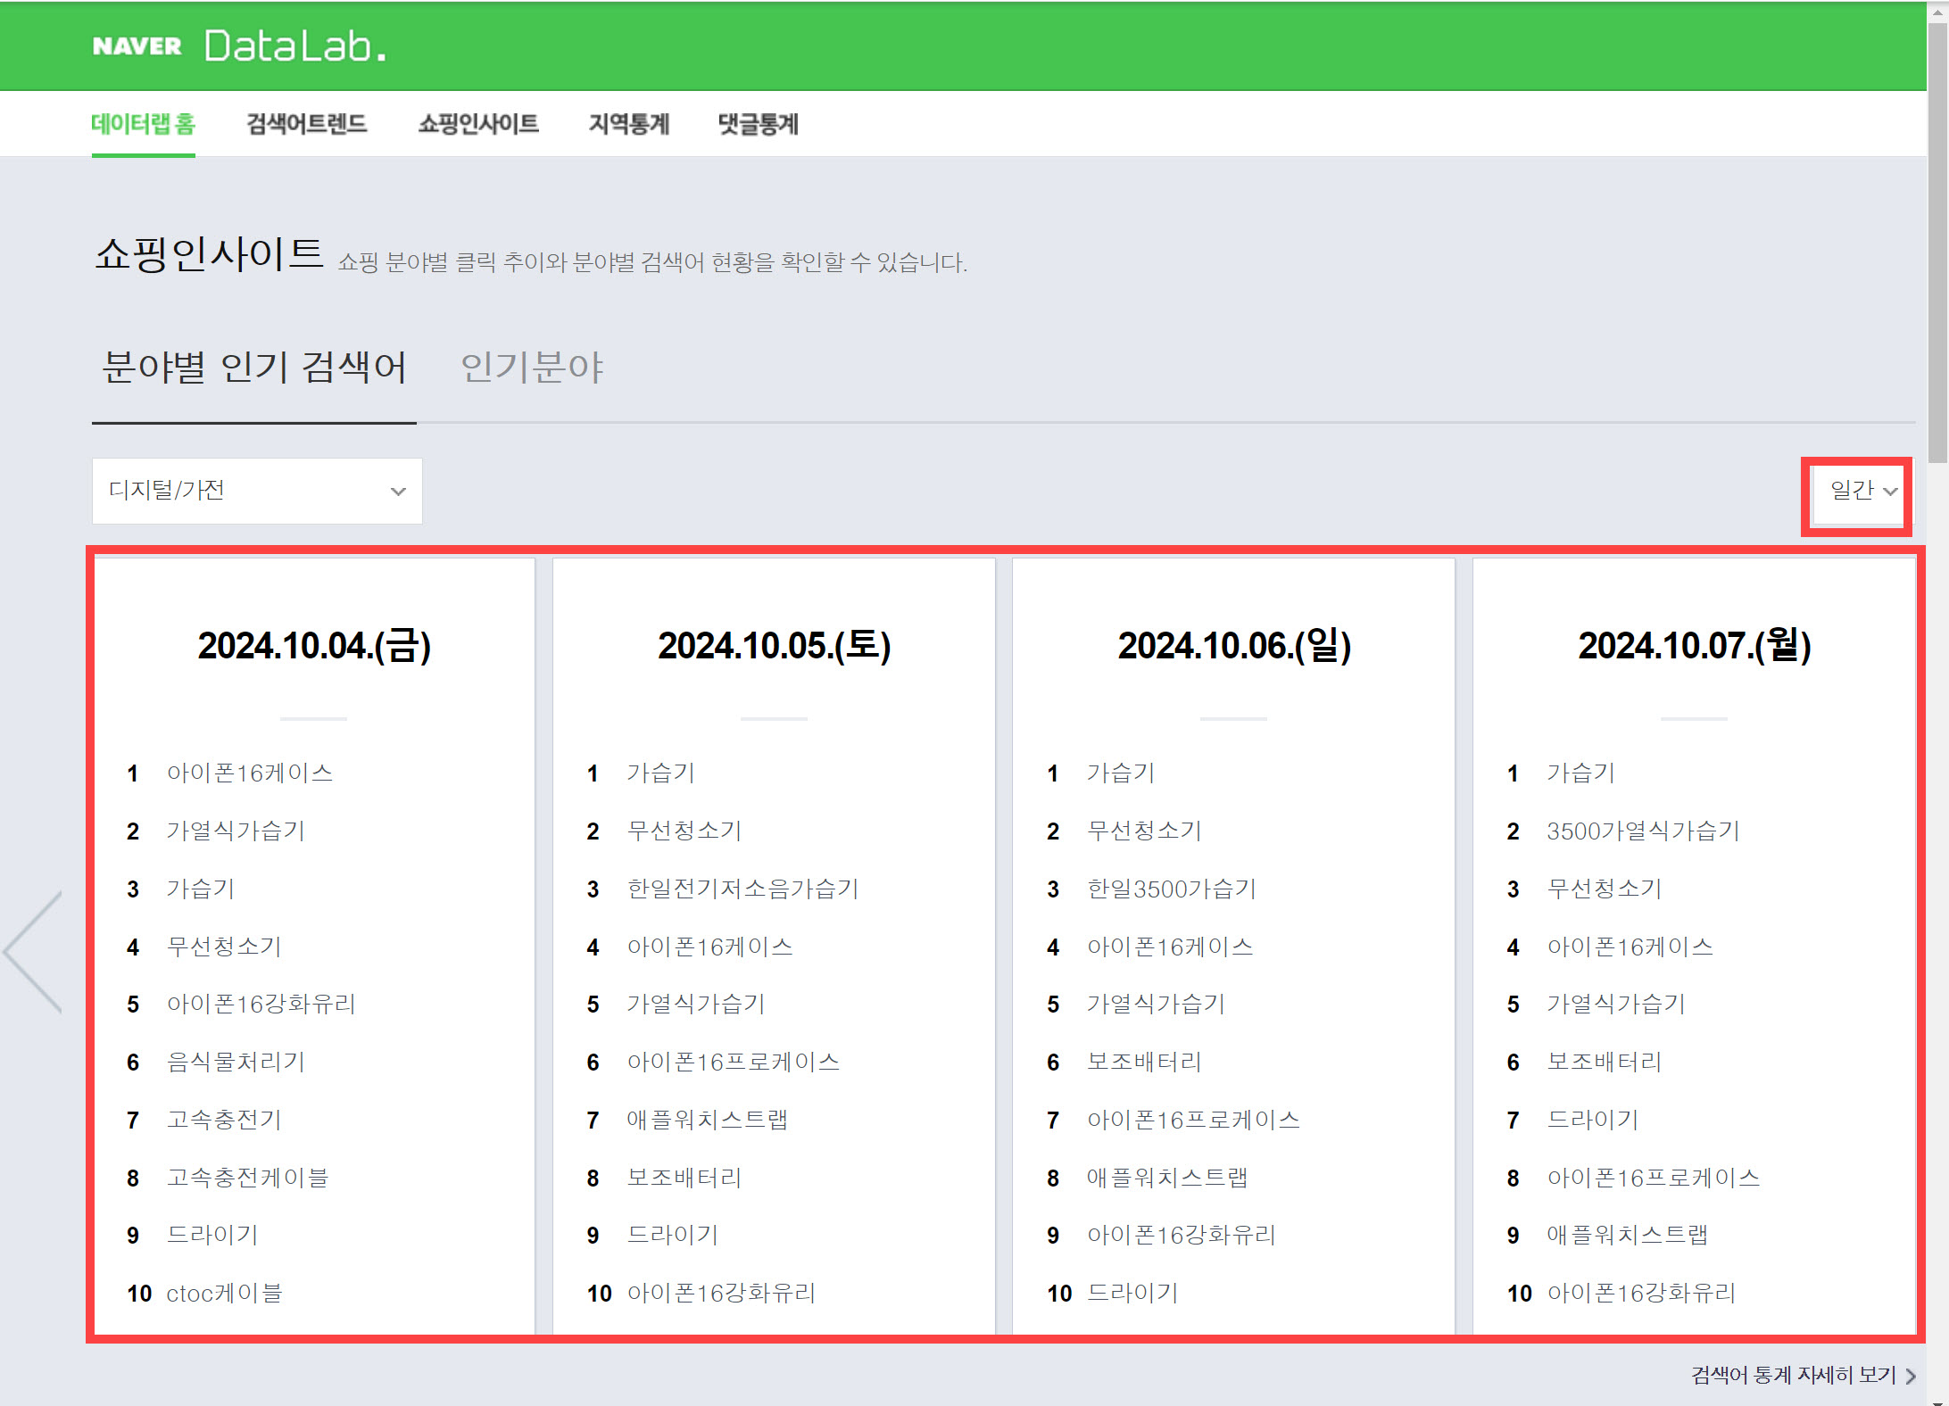Viewport: 1949px width, 1406px height.
Task: Click 한일3500가습기 in the 10.06 list
Action: [1171, 889]
